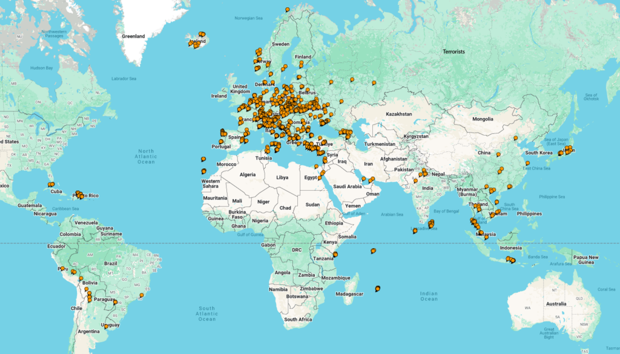Select the marker in Uruguay
Viewport: 620px width, 354px height.
coord(107,326)
